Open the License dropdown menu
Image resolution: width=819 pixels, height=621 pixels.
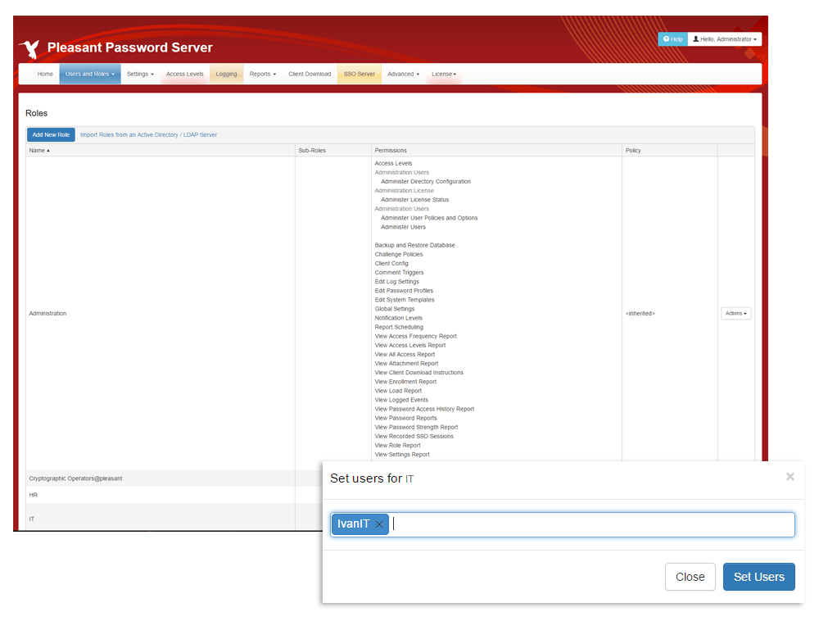pyautogui.click(x=444, y=74)
